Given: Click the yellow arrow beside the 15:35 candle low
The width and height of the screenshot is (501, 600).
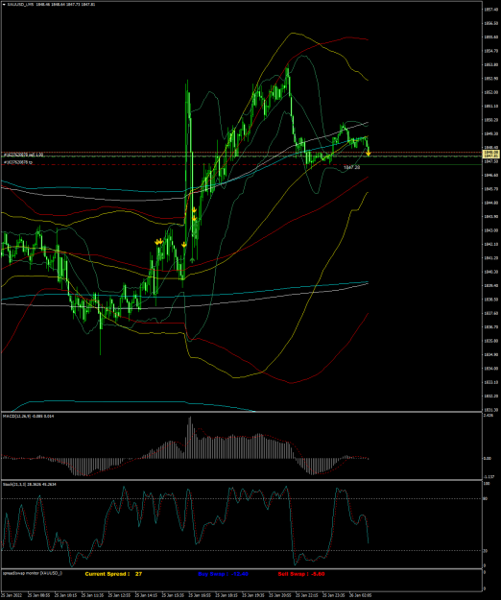Looking at the screenshot, I should (184, 244).
